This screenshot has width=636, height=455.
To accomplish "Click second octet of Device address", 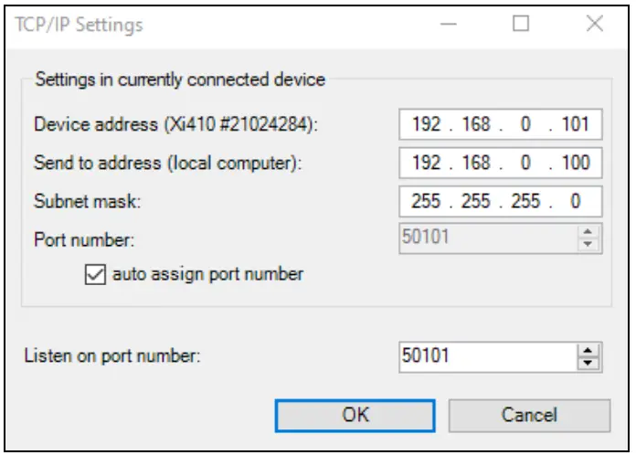I will 476,124.
